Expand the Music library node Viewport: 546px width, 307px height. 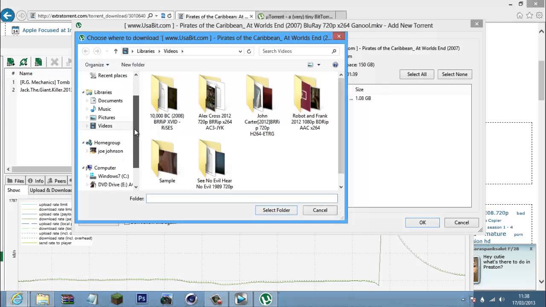coord(87,109)
